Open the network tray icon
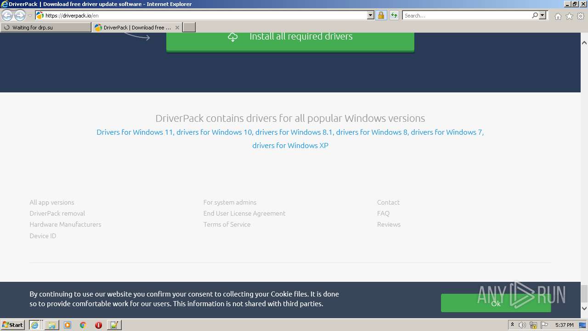588x331 pixels. pos(533,325)
